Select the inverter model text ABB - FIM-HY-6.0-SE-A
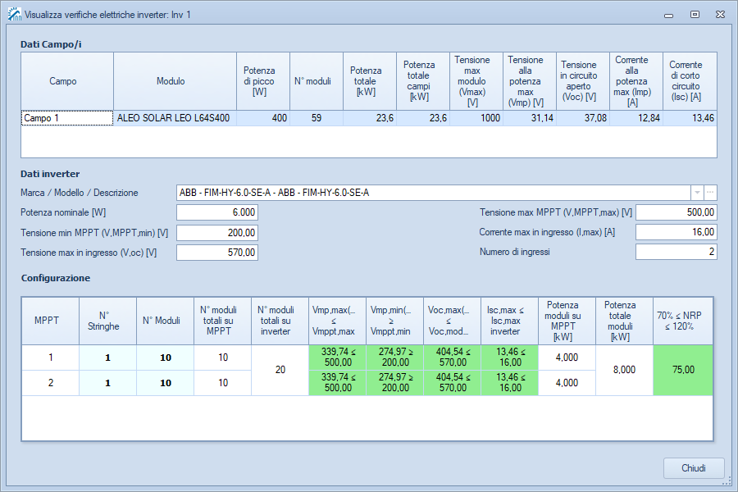738x492 pixels. (274, 193)
